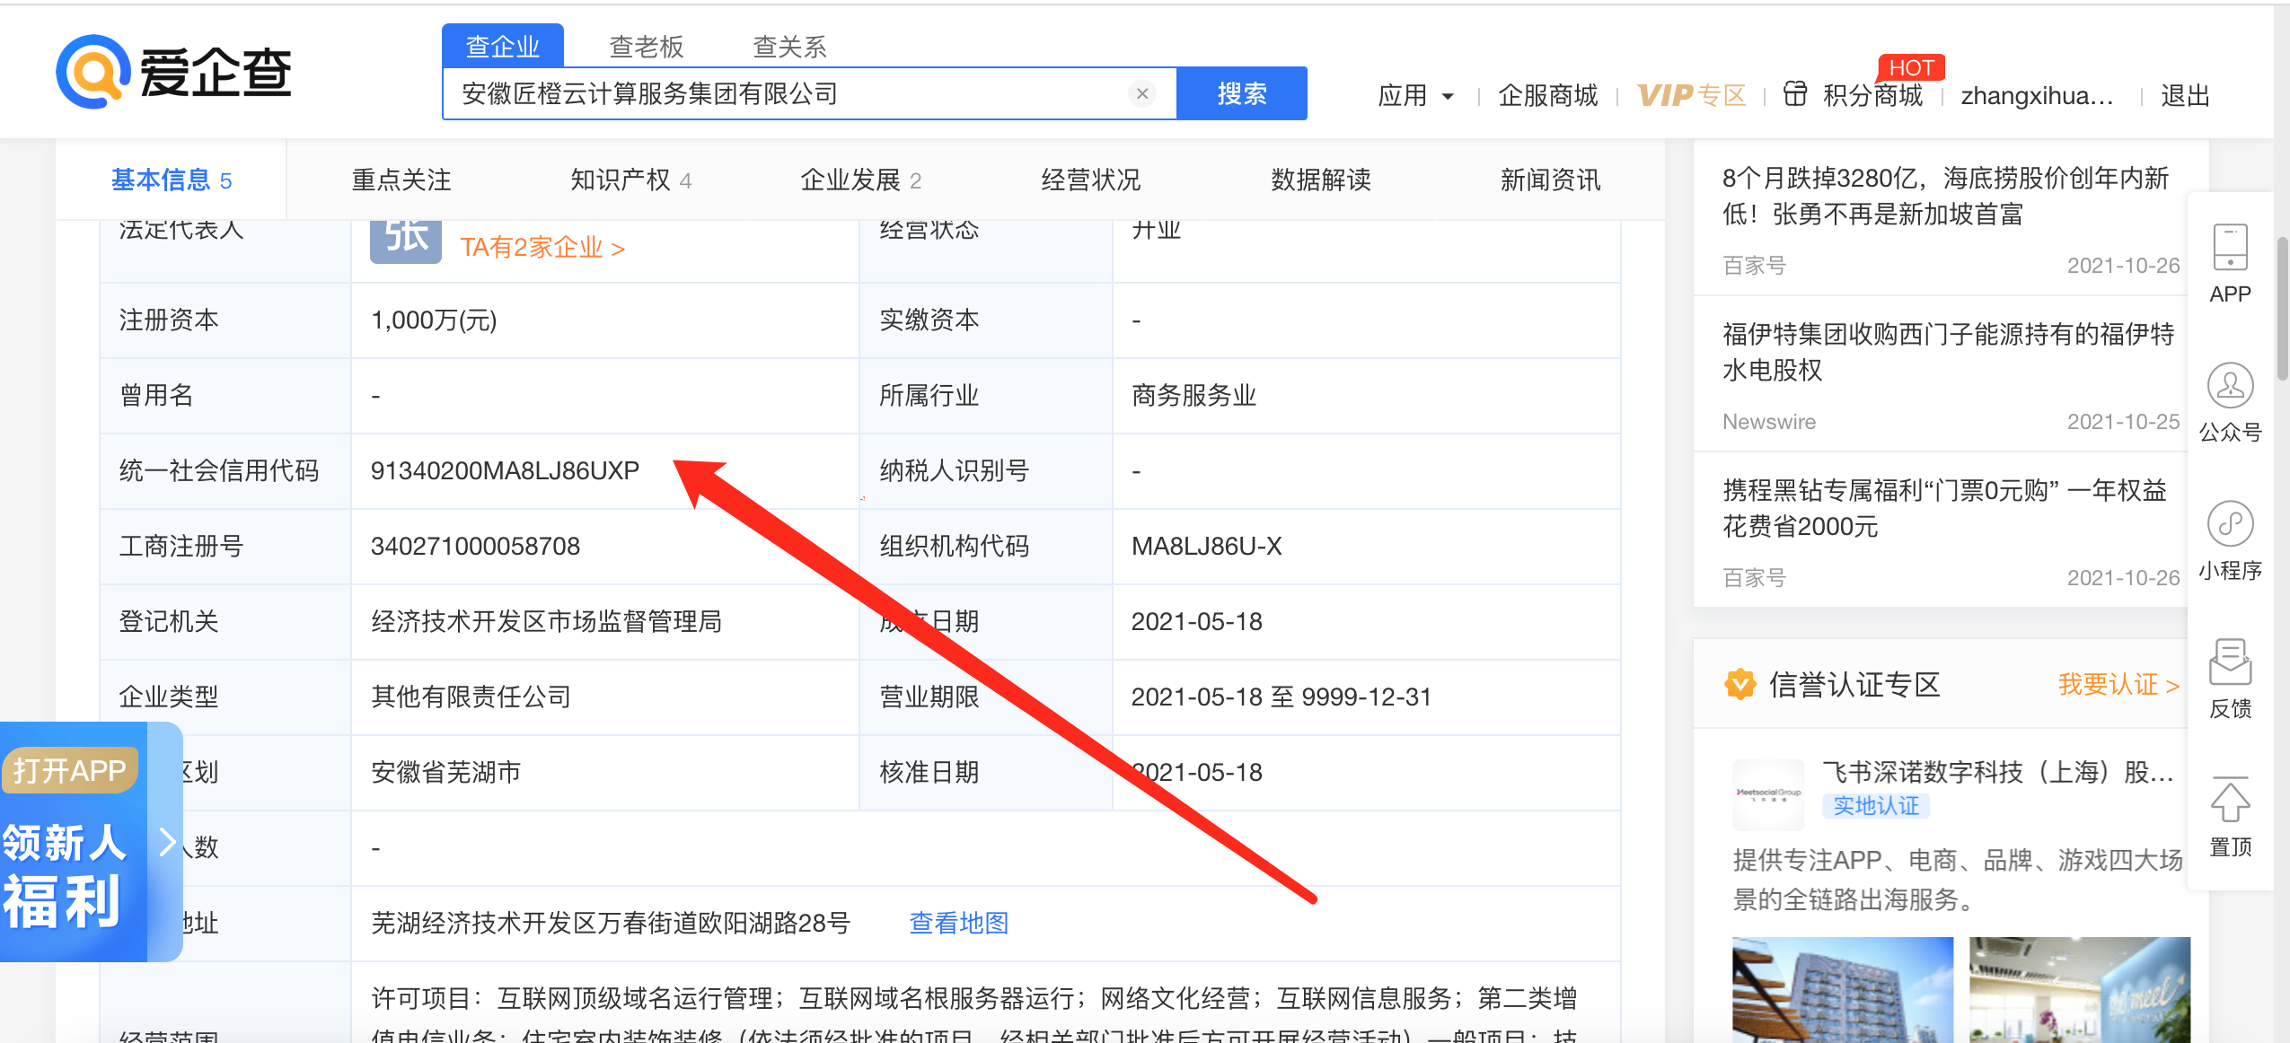Click the 实地认证 tag
Viewport: 2290px width, 1043px height.
pyautogui.click(x=1875, y=806)
